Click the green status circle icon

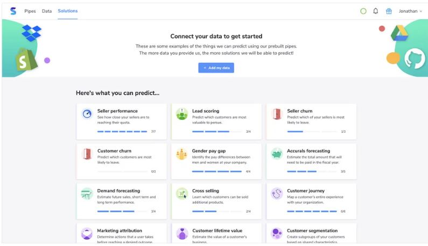pos(363,11)
